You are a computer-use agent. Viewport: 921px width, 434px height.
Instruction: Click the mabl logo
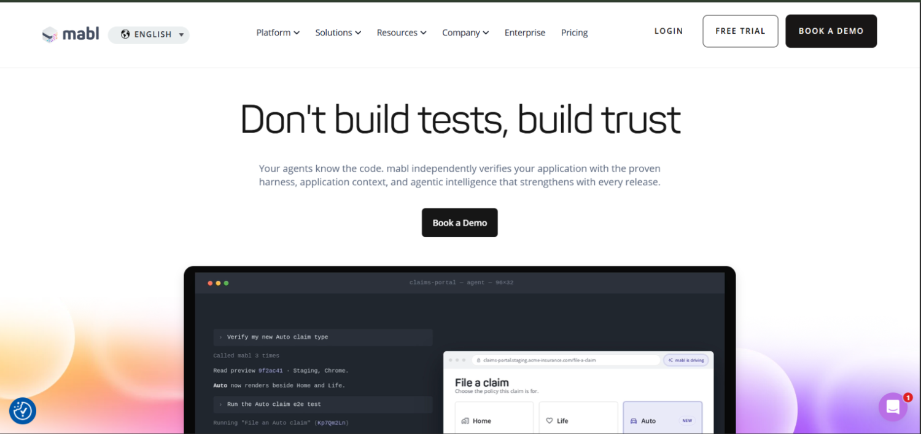tap(71, 34)
